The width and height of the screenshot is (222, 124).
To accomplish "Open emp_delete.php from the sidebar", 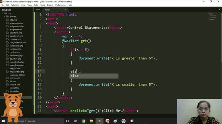I will point(17,62).
